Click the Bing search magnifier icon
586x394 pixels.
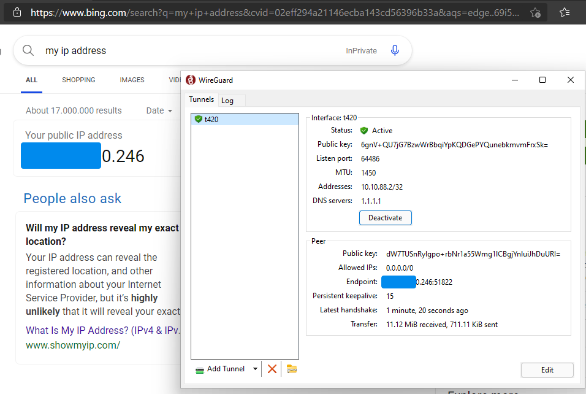tap(28, 50)
